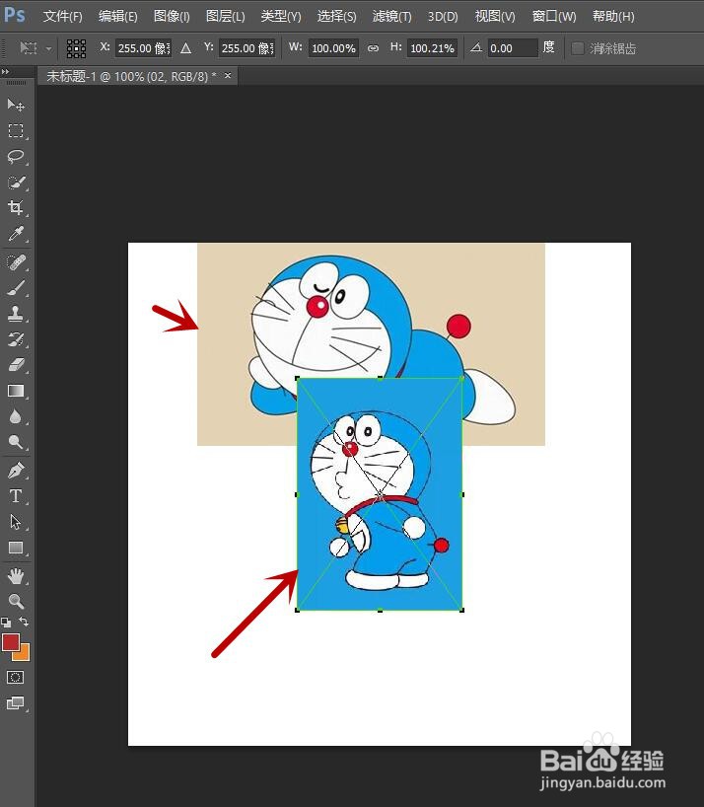Change the screen mode
This screenshot has height=807, width=704.
(16, 703)
